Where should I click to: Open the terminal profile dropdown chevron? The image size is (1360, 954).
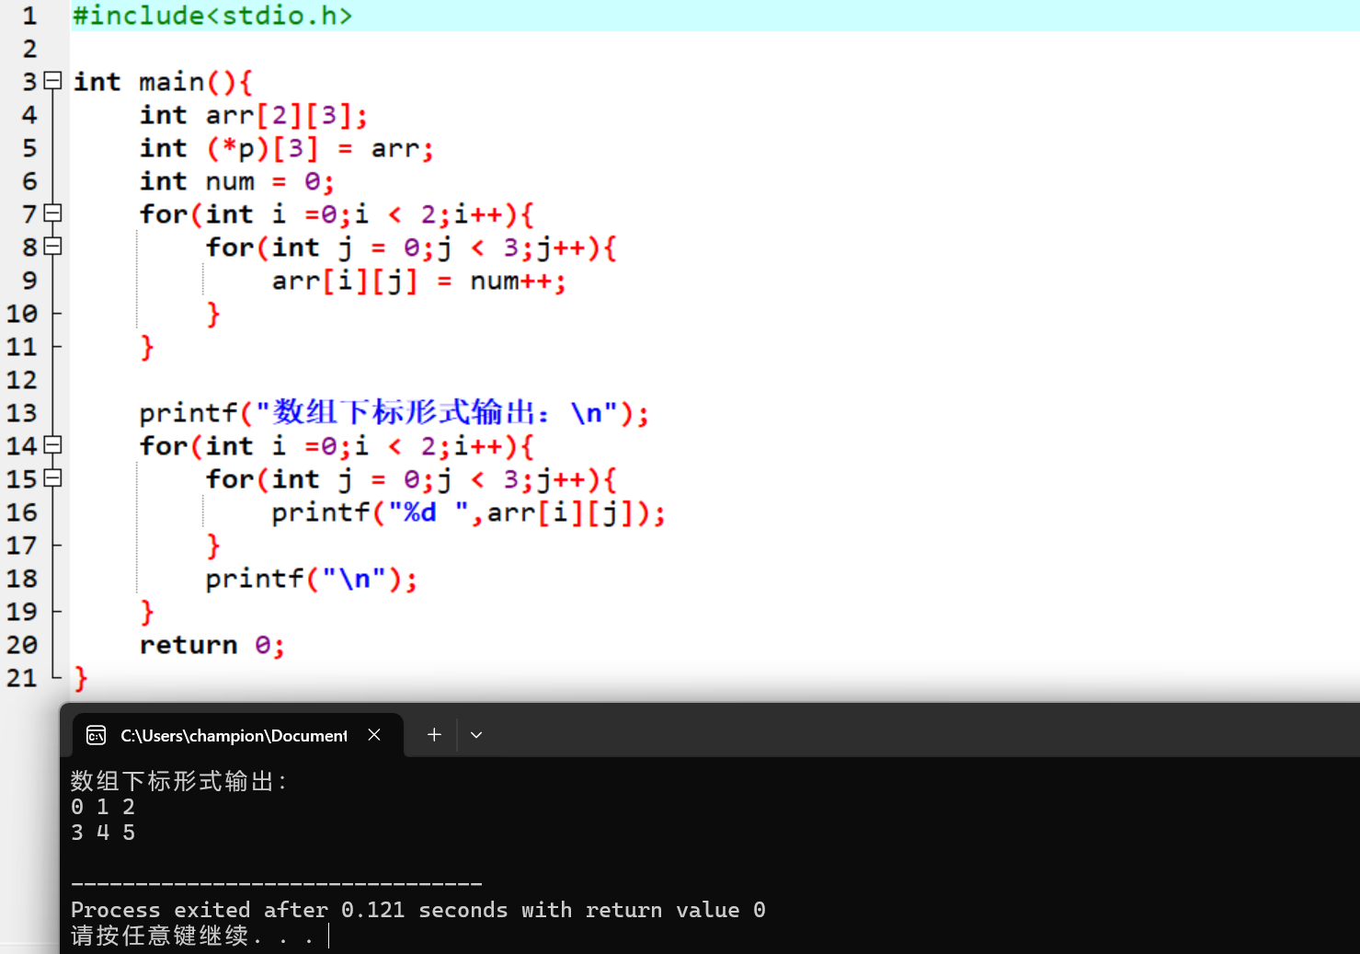tap(476, 735)
